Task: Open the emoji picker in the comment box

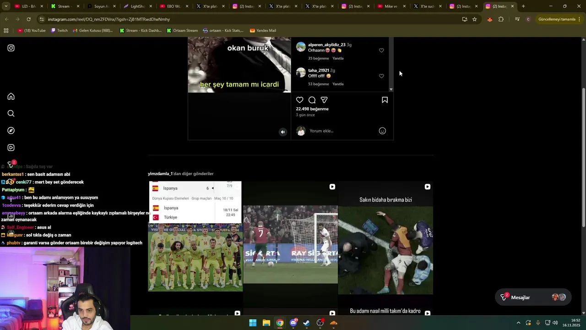Action: click(x=382, y=131)
